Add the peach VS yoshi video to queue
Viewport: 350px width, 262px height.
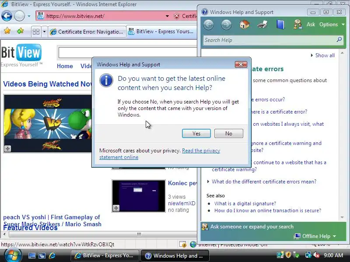coord(7,148)
